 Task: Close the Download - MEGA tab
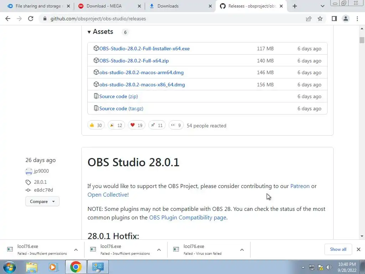click(139, 6)
